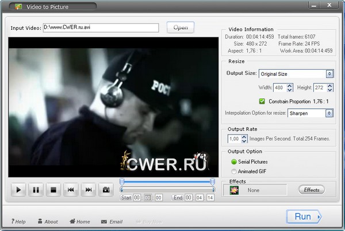Click the Output Rate spinner arrows
Viewport: 345px width, 231px height.
coord(244,139)
